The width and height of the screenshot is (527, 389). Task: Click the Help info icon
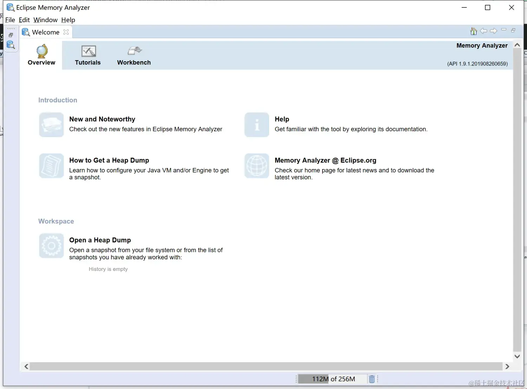point(257,125)
